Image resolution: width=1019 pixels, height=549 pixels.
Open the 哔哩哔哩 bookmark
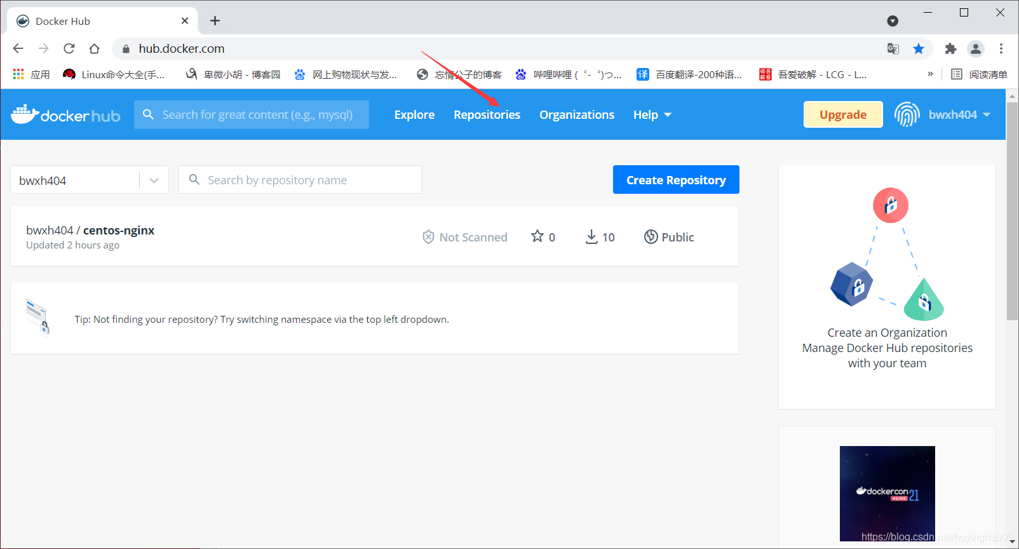[x=569, y=74]
